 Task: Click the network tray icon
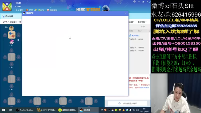click(134, 110)
